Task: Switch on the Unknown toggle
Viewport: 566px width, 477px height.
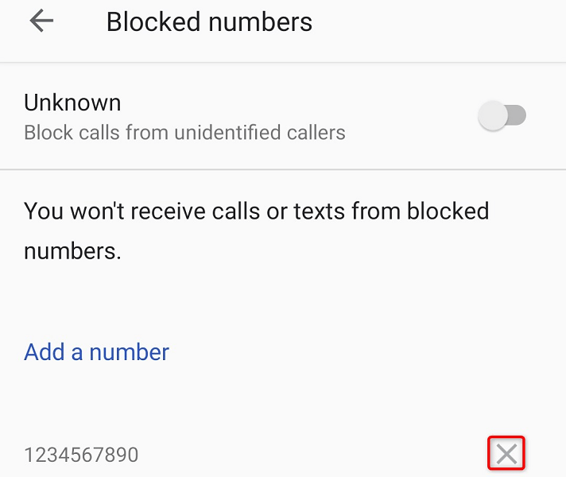Action: pyautogui.click(x=502, y=115)
